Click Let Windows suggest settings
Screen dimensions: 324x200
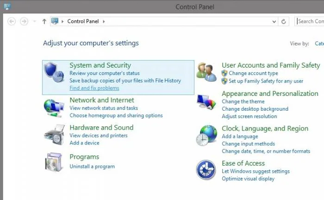point(256,171)
